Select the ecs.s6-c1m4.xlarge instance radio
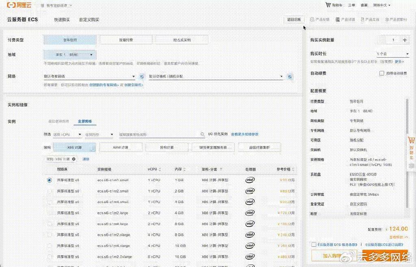This screenshot has width=416, height=267. (x=49, y=246)
